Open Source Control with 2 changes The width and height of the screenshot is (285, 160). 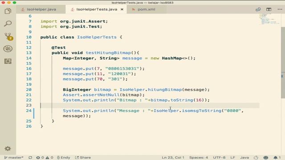(x=8, y=36)
